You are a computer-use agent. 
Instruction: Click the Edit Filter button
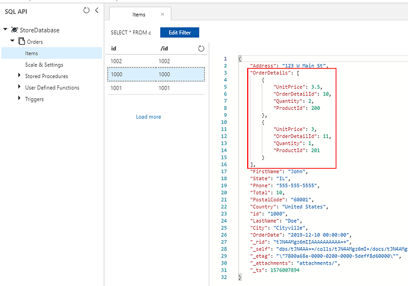tap(180, 33)
